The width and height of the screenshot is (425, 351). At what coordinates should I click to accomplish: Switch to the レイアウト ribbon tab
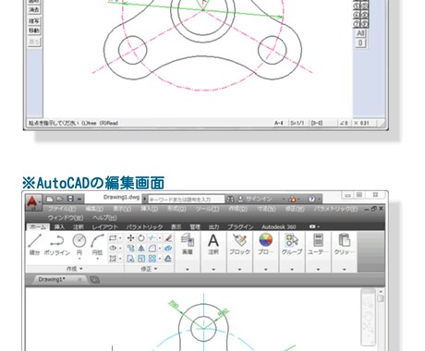point(105,227)
